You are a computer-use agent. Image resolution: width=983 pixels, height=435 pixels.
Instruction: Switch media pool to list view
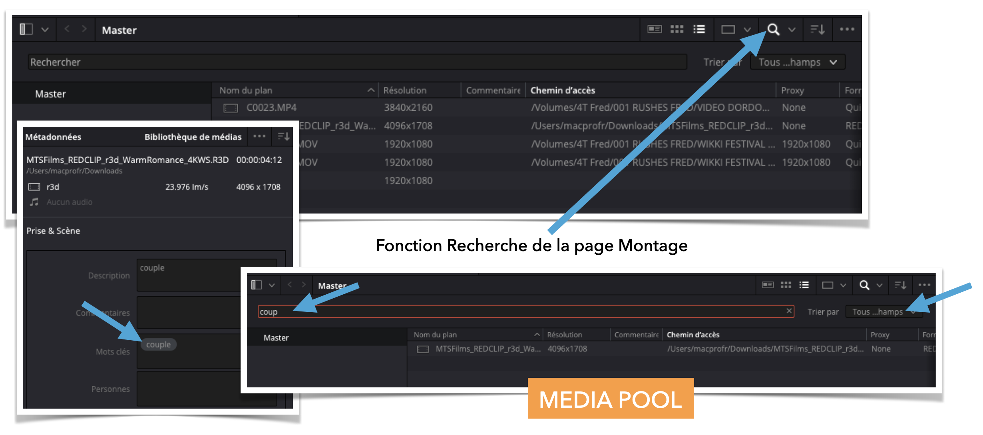(x=698, y=29)
